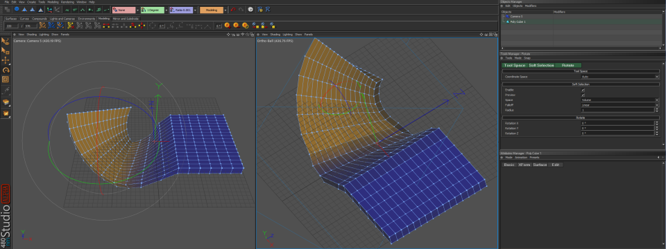Select the scale tool in left toolbar

click(x=6, y=79)
